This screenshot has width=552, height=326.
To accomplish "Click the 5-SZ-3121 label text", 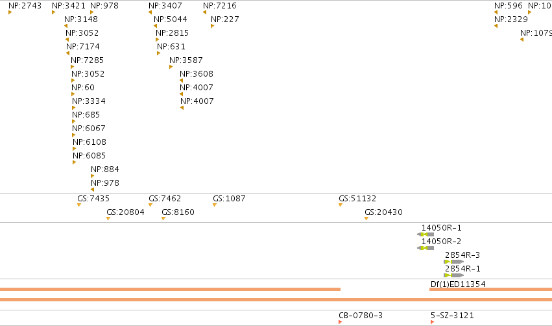I will coord(452,316).
